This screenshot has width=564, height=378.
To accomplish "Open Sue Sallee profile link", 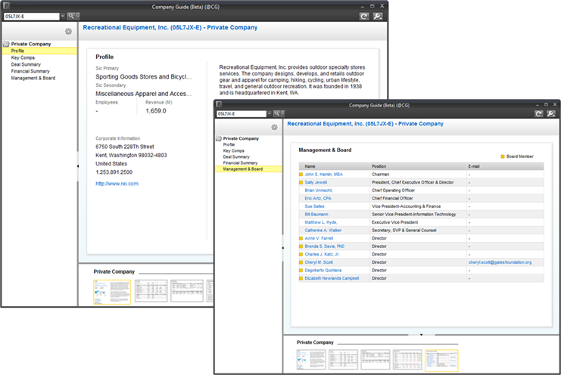I will [x=314, y=206].
